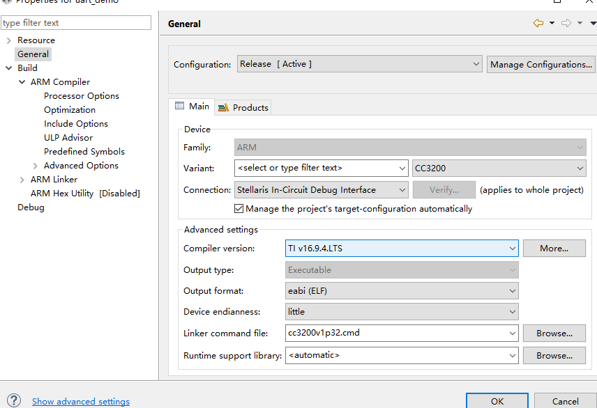Click Show advanced settings link

[81, 402]
